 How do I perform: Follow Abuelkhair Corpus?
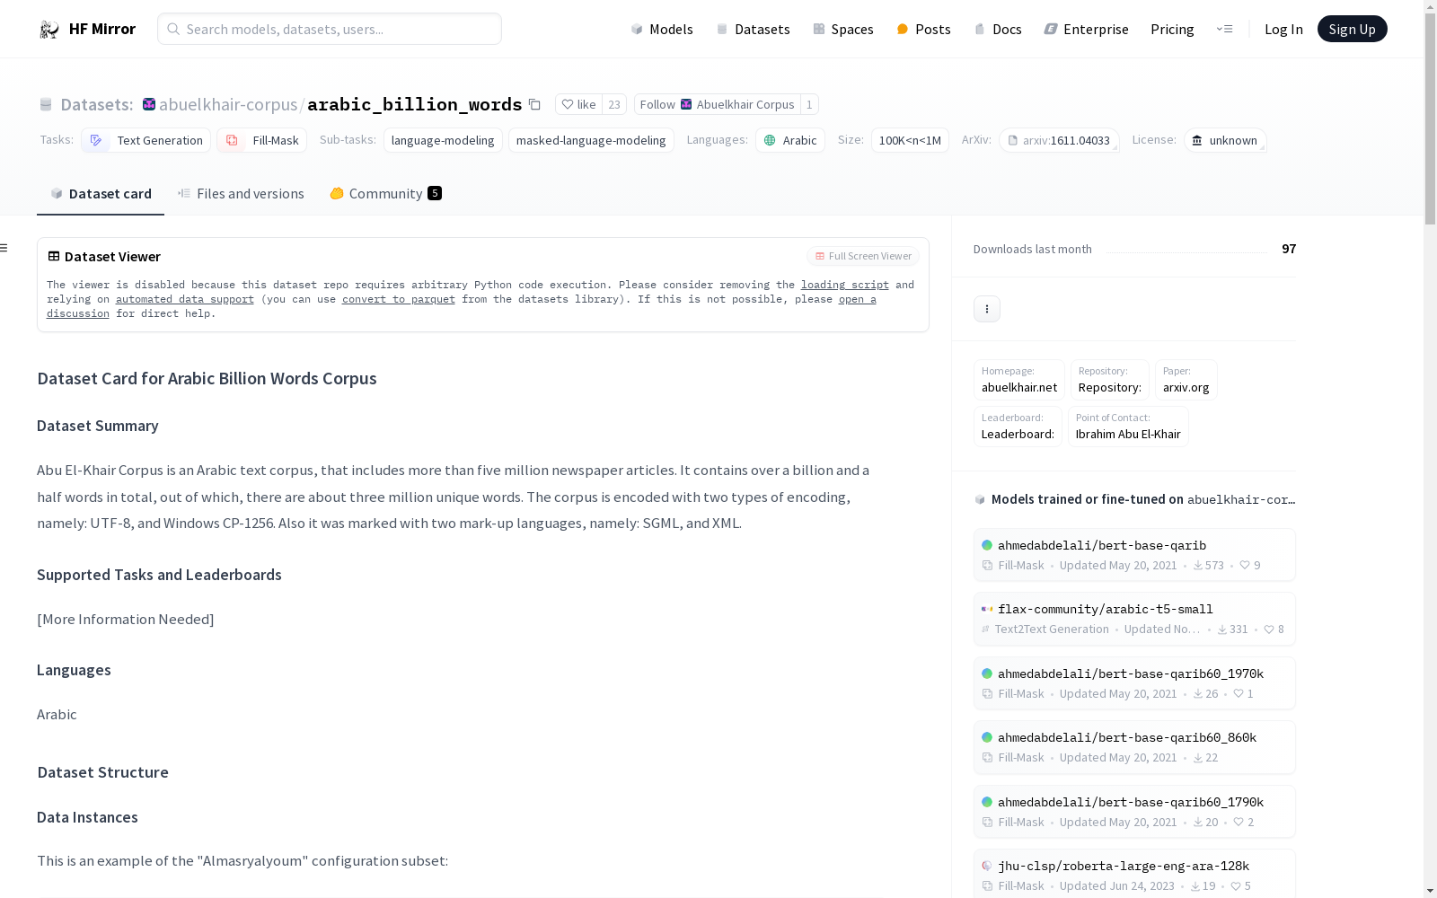tap(717, 104)
